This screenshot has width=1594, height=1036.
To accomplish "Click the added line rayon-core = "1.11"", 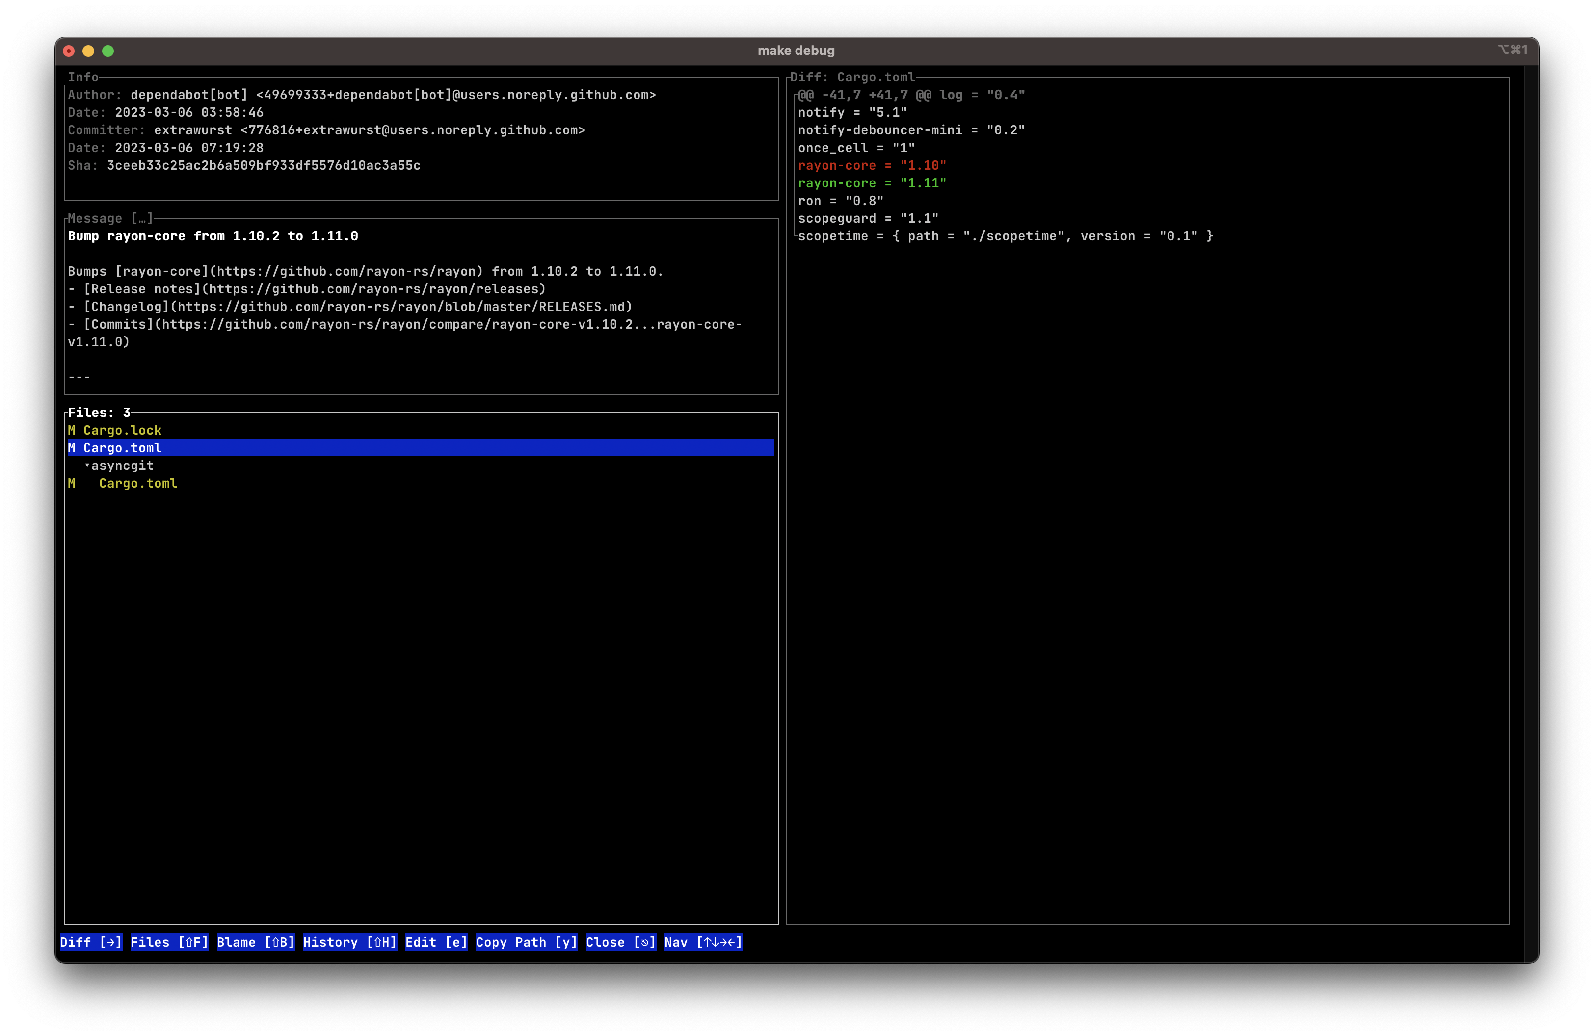I will coord(871,182).
